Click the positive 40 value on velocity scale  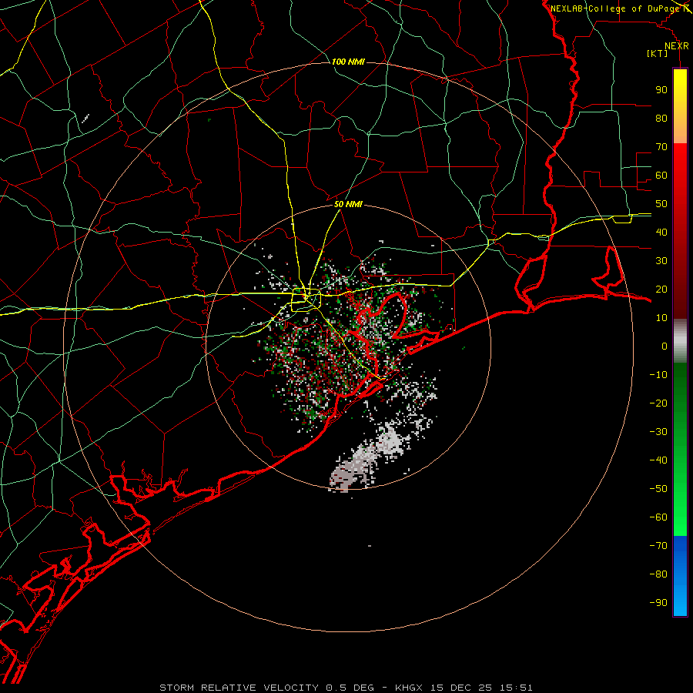661,233
